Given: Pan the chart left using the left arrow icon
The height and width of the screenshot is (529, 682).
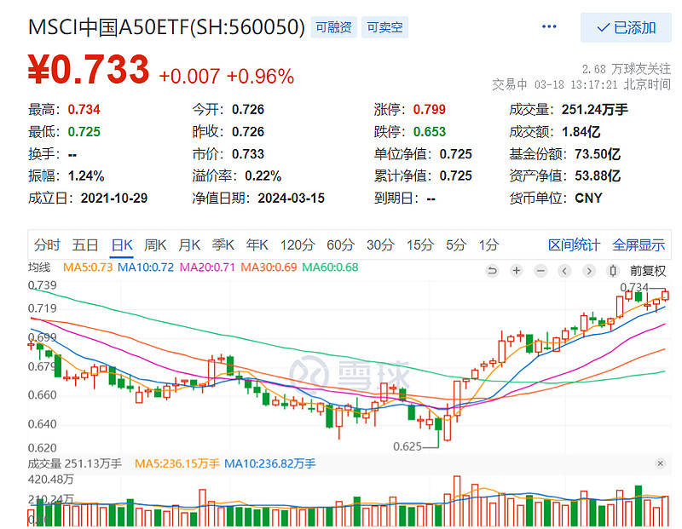Looking at the screenshot, I should [564, 270].
